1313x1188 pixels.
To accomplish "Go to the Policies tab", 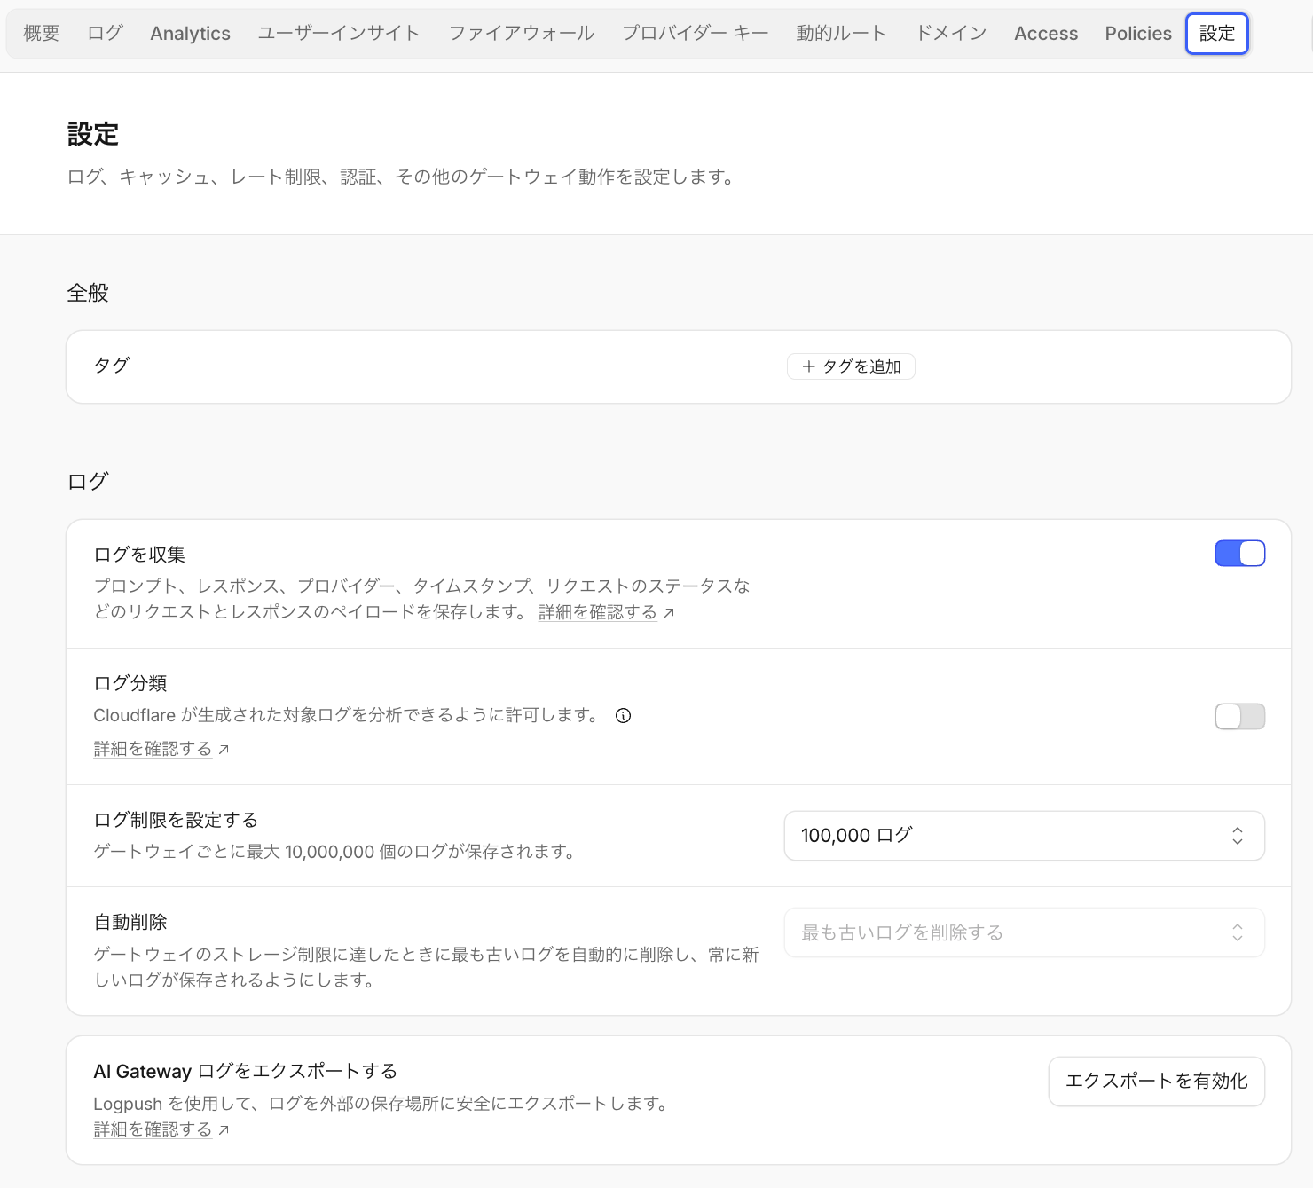I will (1138, 34).
